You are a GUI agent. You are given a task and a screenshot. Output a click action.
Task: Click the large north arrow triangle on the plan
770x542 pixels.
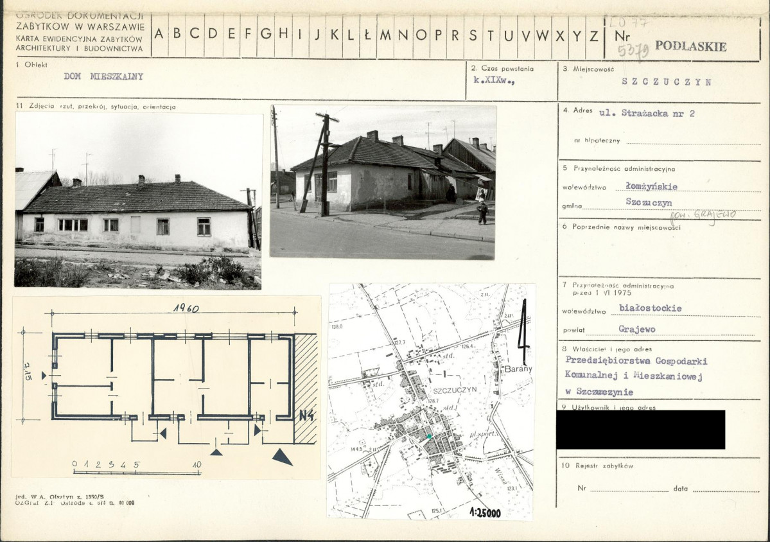283,457
